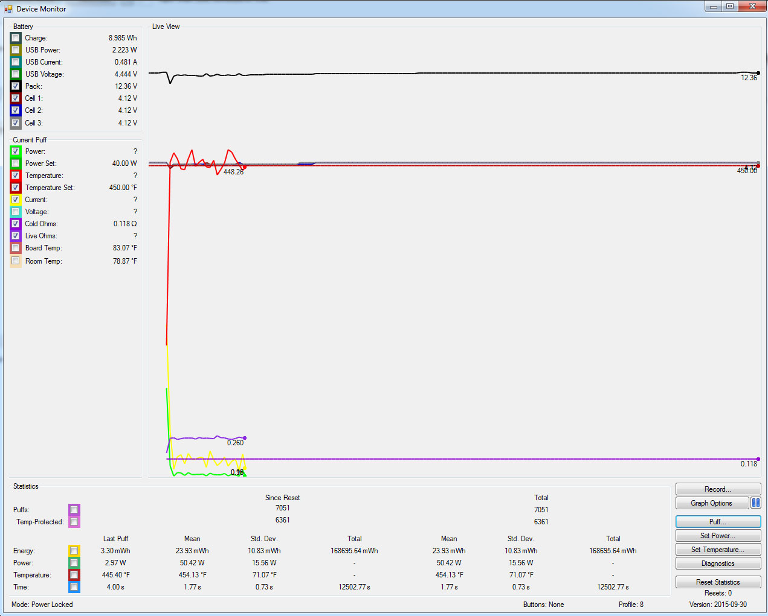
Task: Open Graph Options
Action: point(711,503)
